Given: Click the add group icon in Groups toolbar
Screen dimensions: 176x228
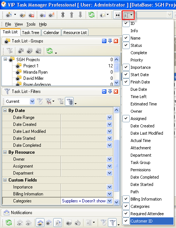Looking at the screenshot, I should pos(21,51).
